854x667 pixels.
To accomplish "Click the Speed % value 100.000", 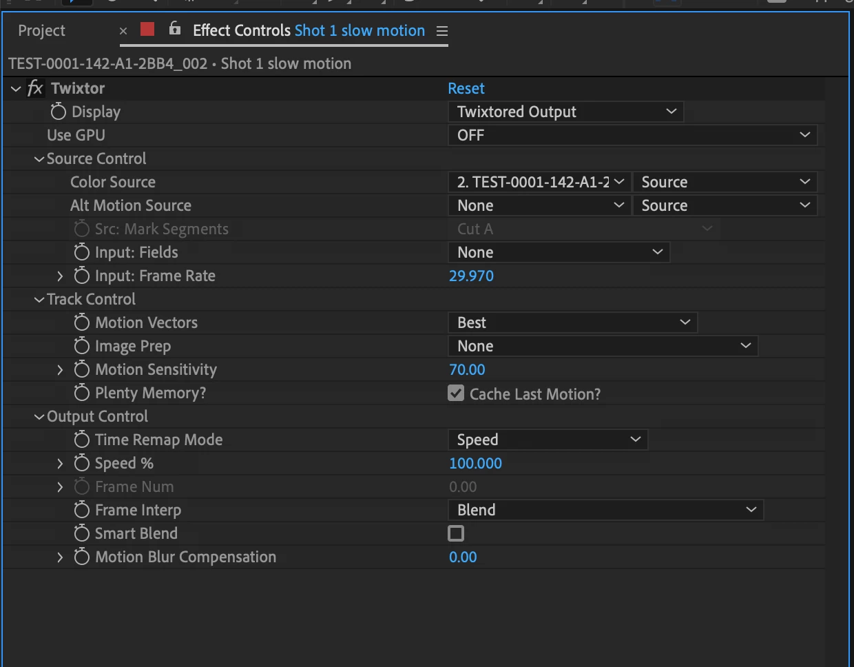I will click(x=475, y=463).
